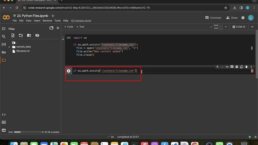The width and height of the screenshot is (258, 145).
Task: Add a new Code cell
Action: point(69,27)
